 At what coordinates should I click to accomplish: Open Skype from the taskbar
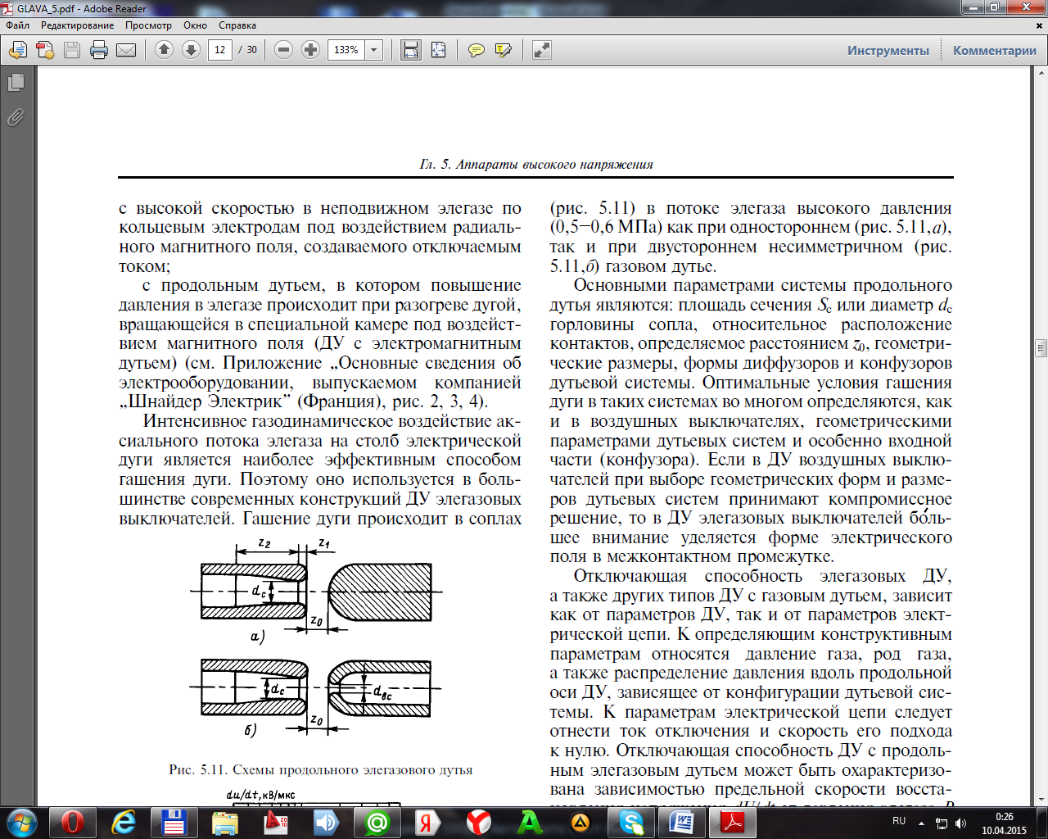[x=630, y=823]
